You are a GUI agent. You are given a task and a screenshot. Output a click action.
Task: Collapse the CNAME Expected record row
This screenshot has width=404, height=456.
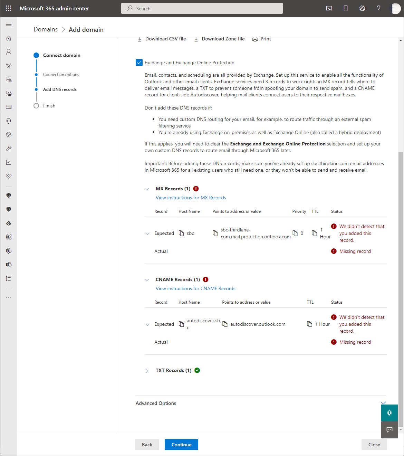(x=147, y=324)
